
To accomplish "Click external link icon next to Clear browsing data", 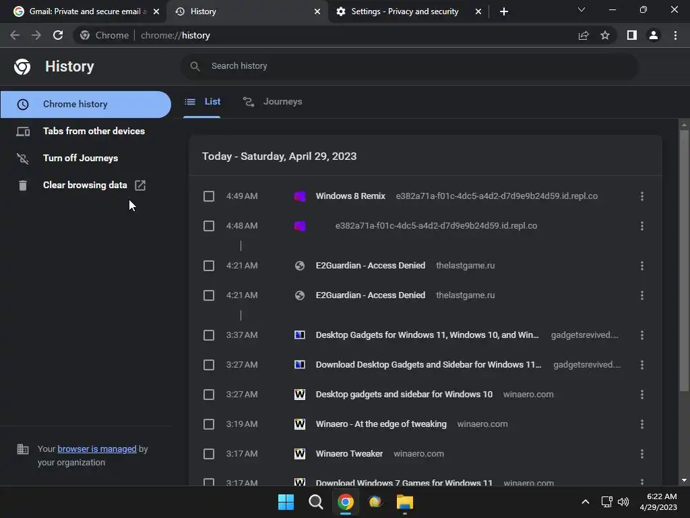I will tap(140, 185).
